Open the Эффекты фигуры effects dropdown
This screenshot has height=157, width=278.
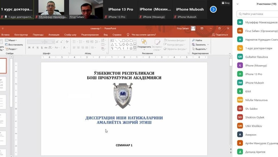pos(175,49)
